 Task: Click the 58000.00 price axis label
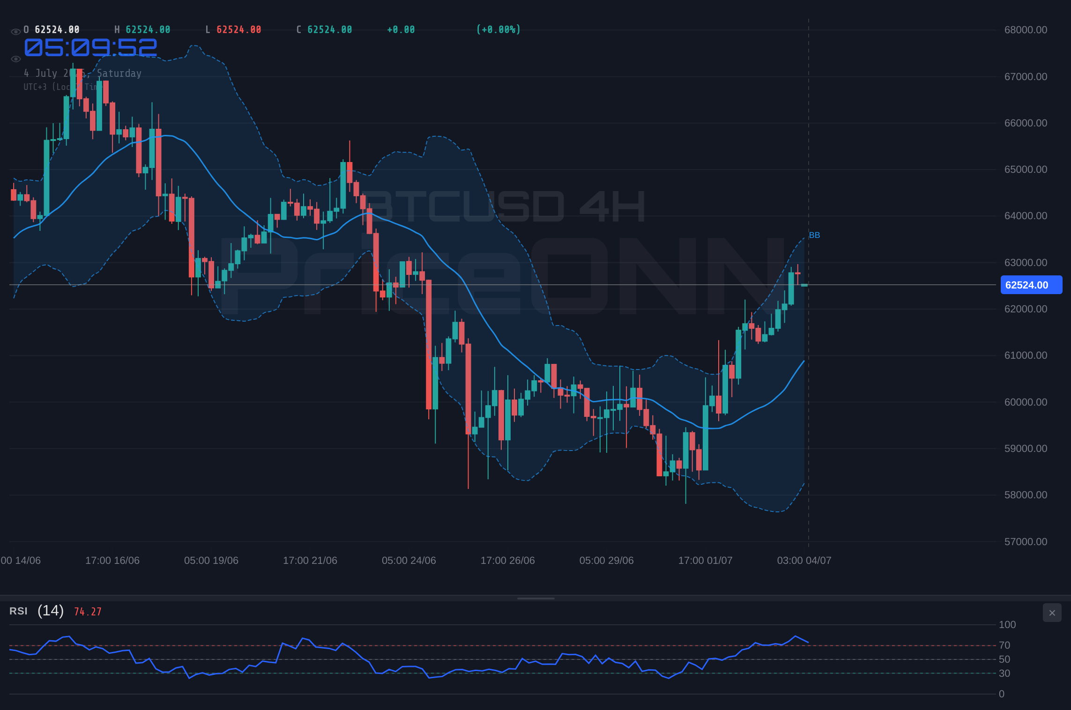click(1026, 495)
